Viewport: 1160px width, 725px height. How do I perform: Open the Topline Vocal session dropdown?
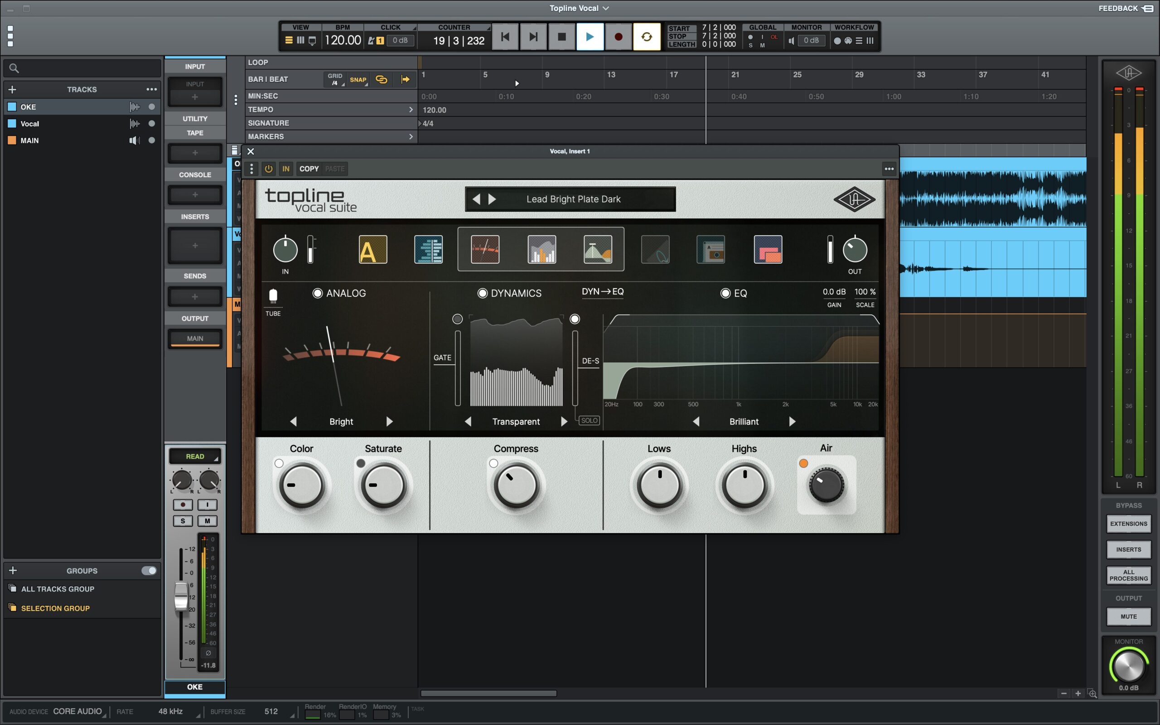tap(579, 8)
